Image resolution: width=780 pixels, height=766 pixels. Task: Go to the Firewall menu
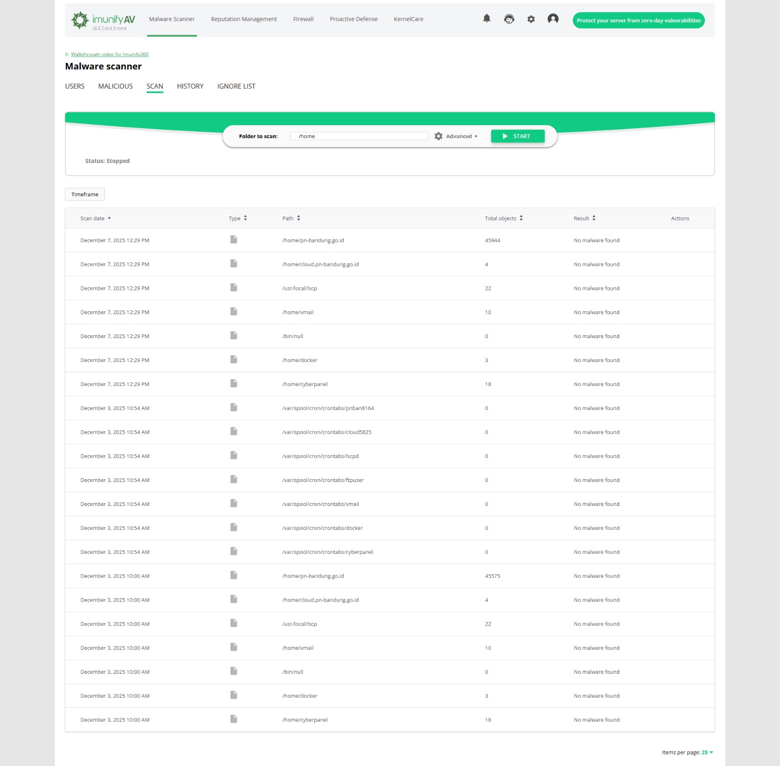[303, 19]
